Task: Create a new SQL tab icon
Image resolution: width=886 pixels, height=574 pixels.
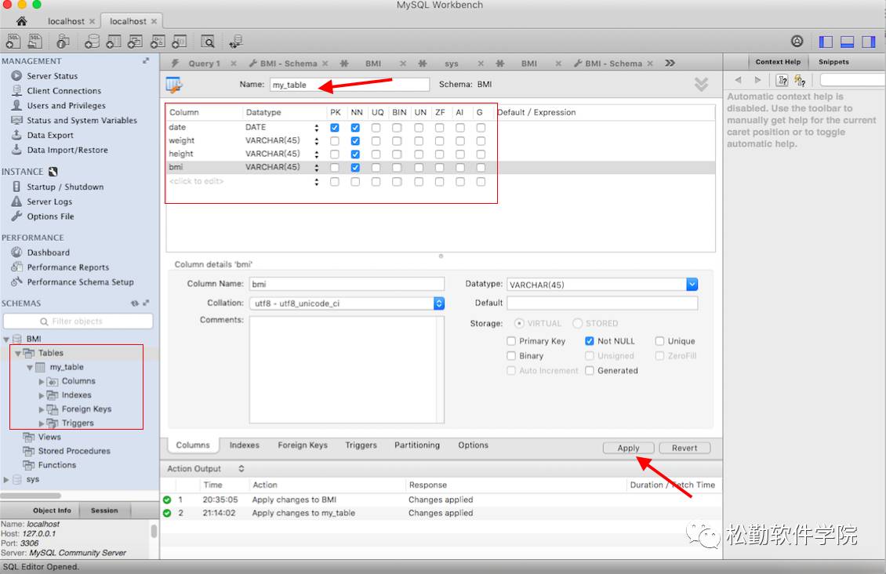Action: pyautogui.click(x=13, y=42)
